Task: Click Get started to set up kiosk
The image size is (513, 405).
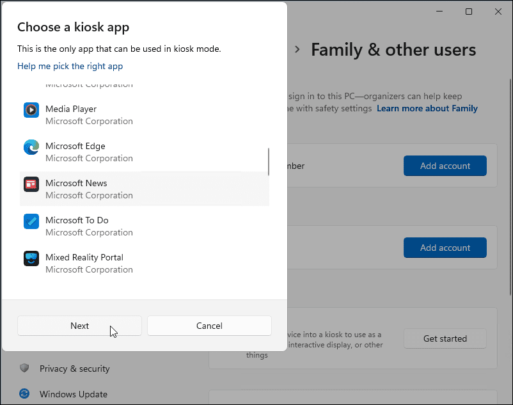Action: tap(445, 338)
